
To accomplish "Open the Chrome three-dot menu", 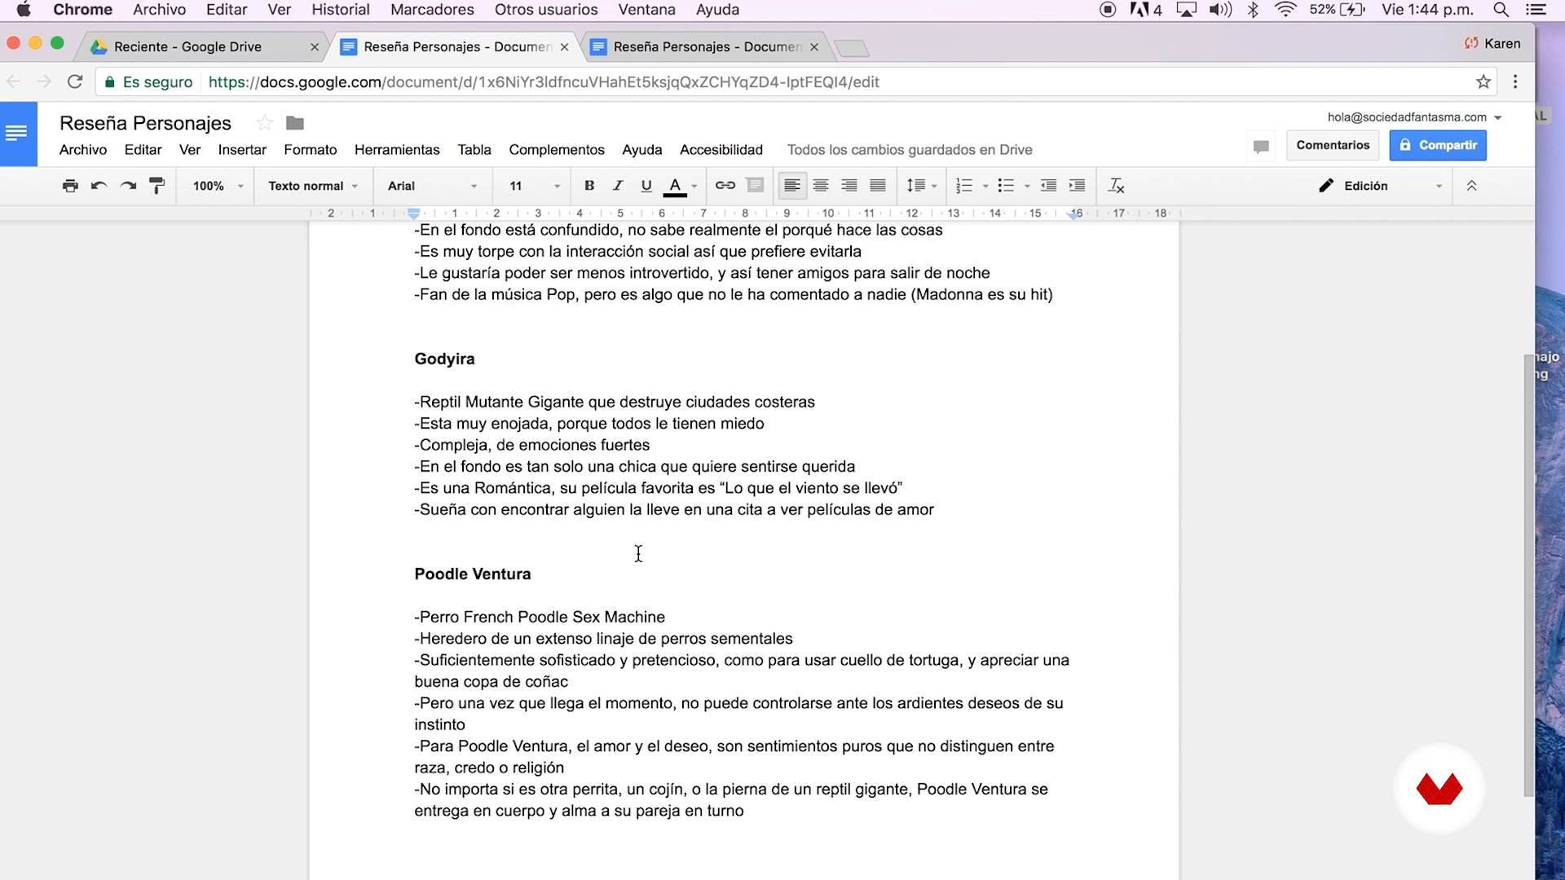I will tap(1515, 81).
